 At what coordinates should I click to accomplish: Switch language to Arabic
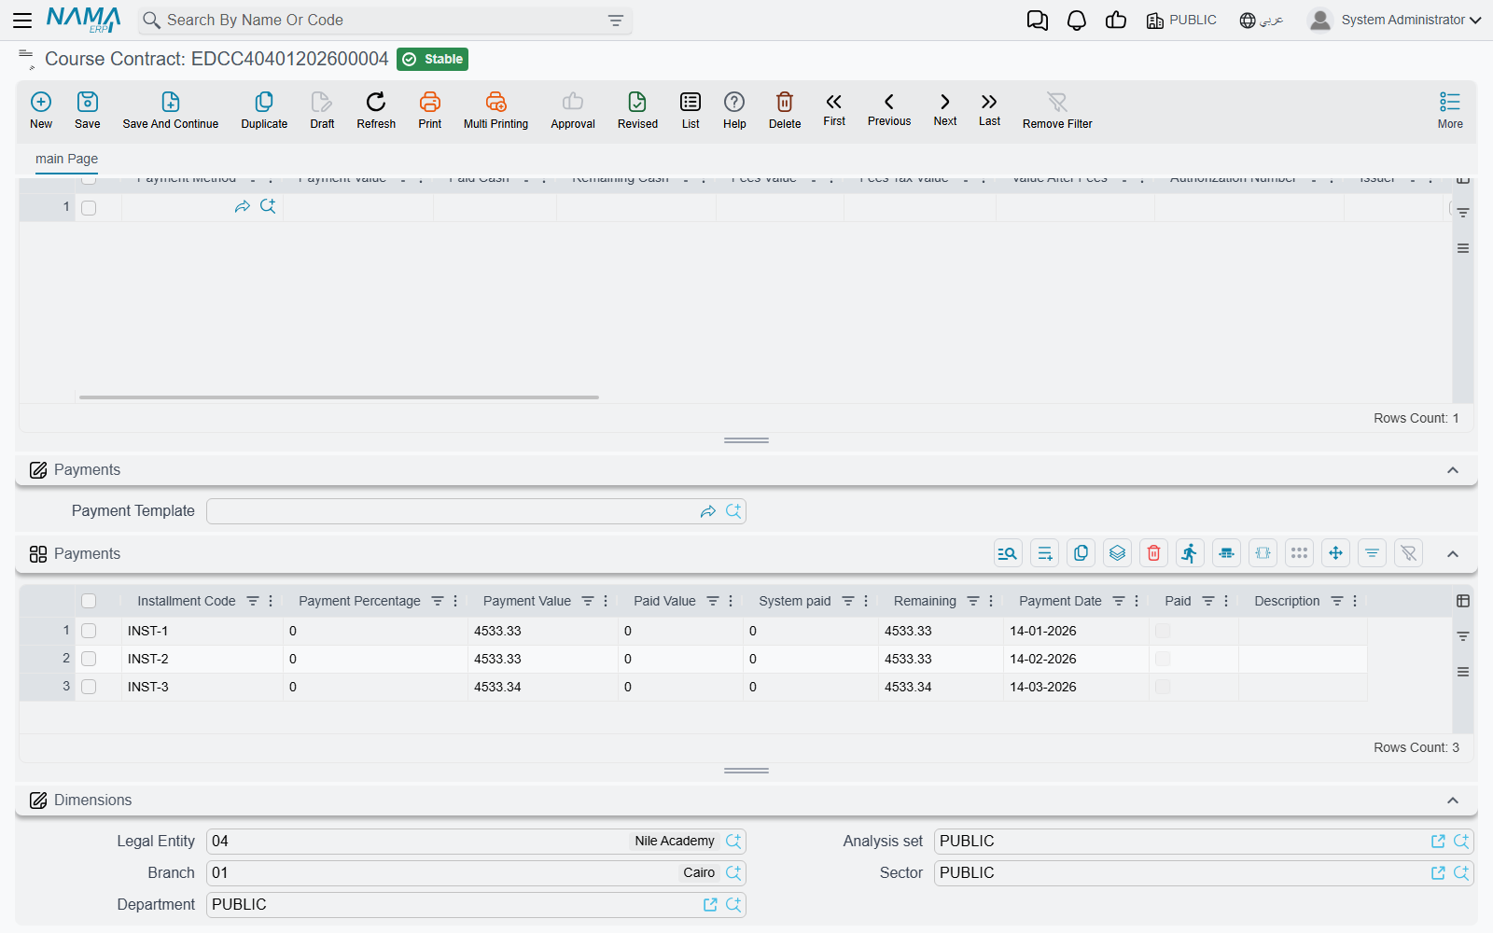tap(1262, 20)
